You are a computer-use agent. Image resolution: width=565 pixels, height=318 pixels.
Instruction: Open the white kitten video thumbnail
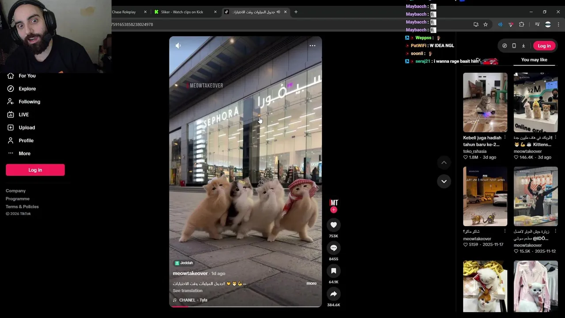[x=485, y=286]
